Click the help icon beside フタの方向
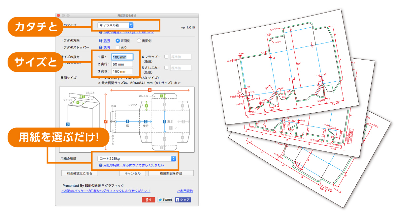This screenshot has width=396, height=216. click(x=100, y=41)
